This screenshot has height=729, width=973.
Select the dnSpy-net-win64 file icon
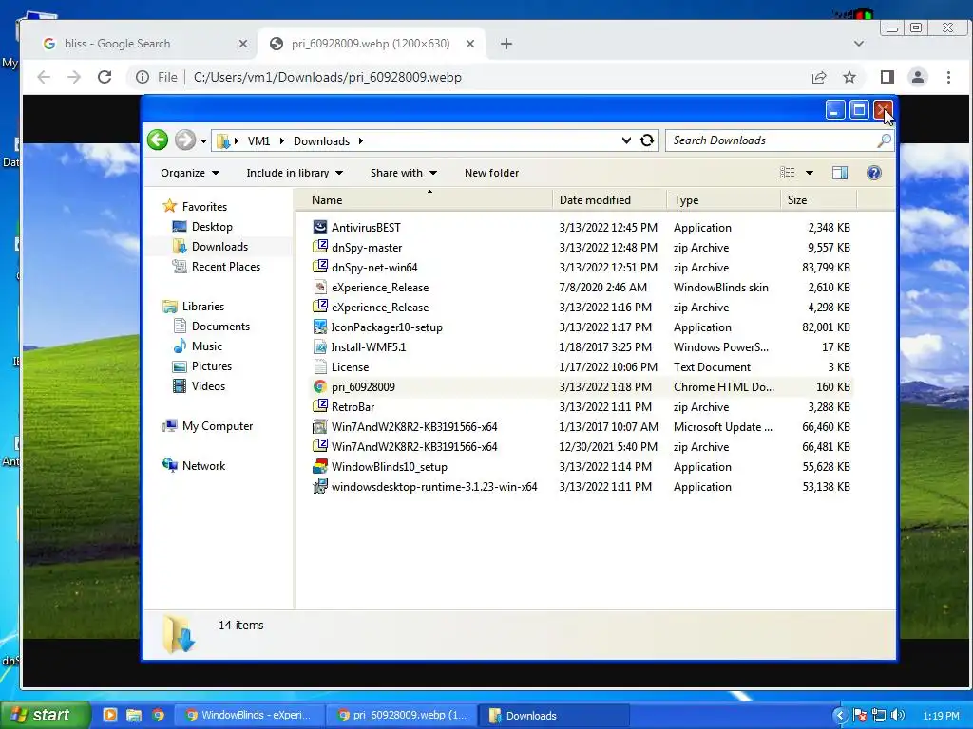(319, 267)
